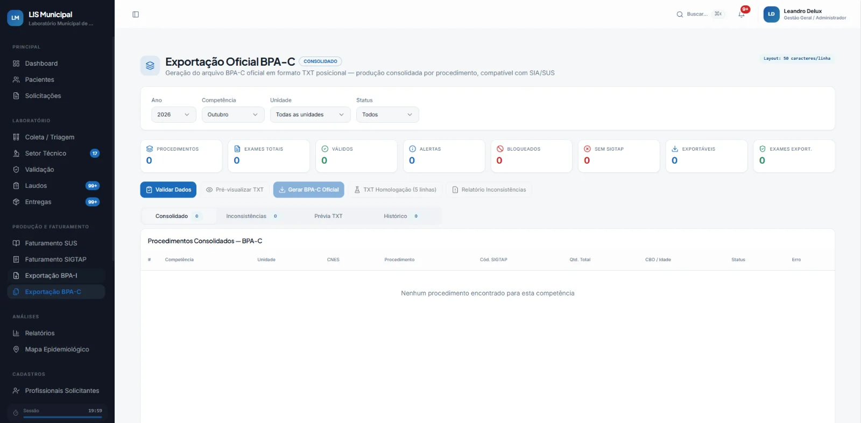Screen dimensions: 861x423
Task: Click the Validação shield icon
Action: [16, 170]
